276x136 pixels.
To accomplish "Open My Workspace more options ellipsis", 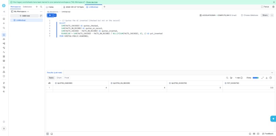I will point(41,11).
